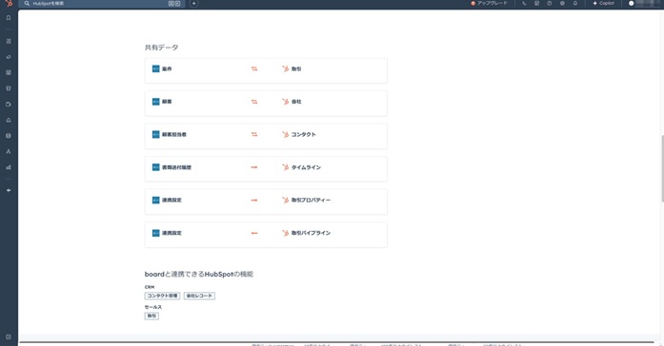Screen dimensions: 664x346
Task: Click the 会社 label
Action: coord(296,102)
